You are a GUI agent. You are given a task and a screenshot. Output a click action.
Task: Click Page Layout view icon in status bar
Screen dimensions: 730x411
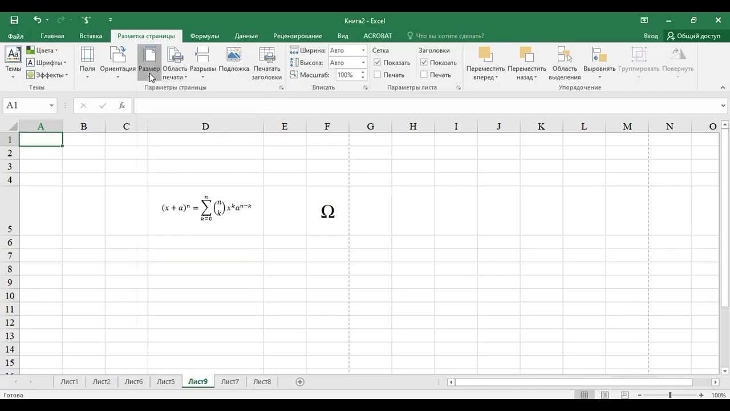605,395
